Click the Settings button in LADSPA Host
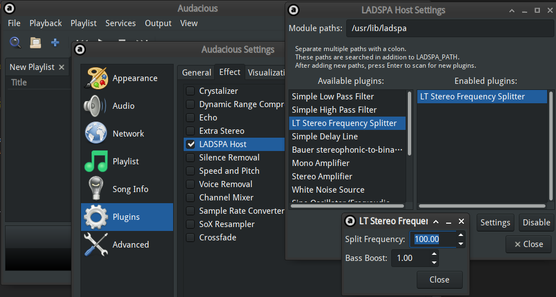This screenshot has width=556, height=297. pos(495,223)
